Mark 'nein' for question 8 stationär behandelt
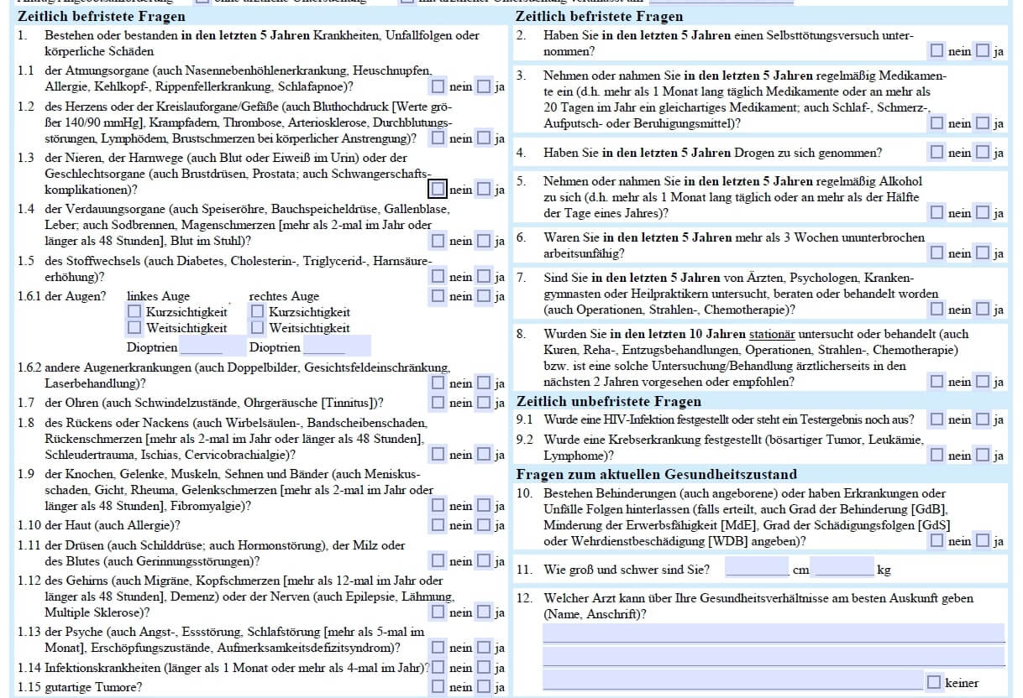The height and width of the screenshot is (698, 1023). [x=936, y=382]
